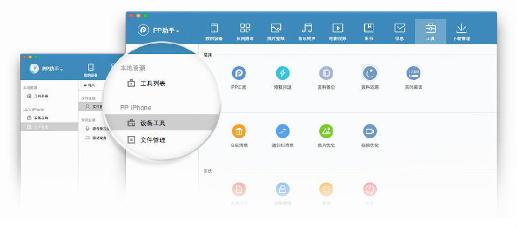
Task: Click the faded red power icon
Action: [370, 190]
